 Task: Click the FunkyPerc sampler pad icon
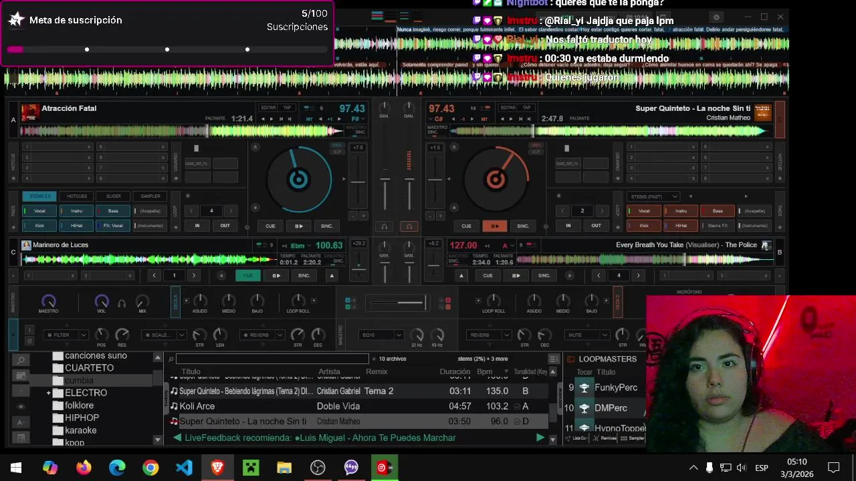584,387
